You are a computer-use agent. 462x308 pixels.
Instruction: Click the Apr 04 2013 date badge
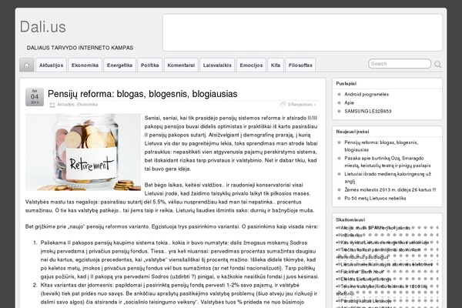point(35,97)
